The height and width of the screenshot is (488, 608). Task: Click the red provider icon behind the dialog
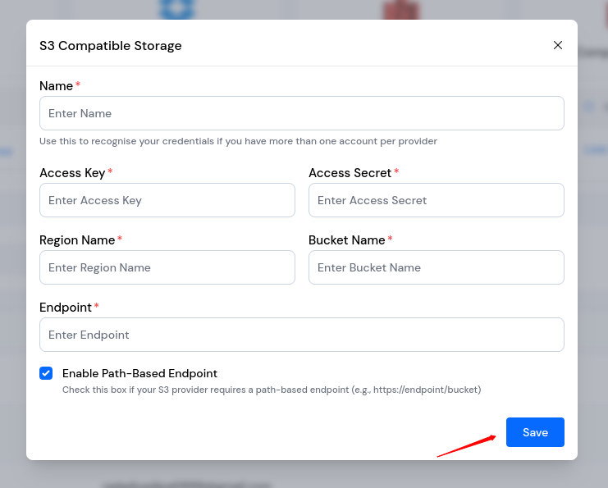pos(400,10)
